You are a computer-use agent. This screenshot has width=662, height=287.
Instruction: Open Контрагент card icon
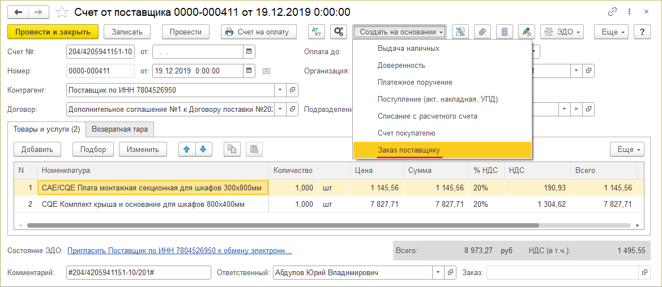292,90
